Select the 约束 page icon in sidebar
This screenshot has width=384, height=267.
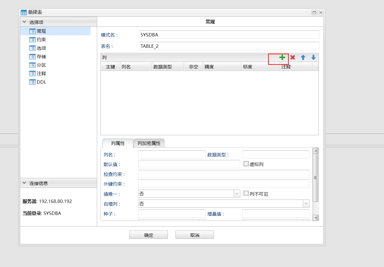[32, 39]
